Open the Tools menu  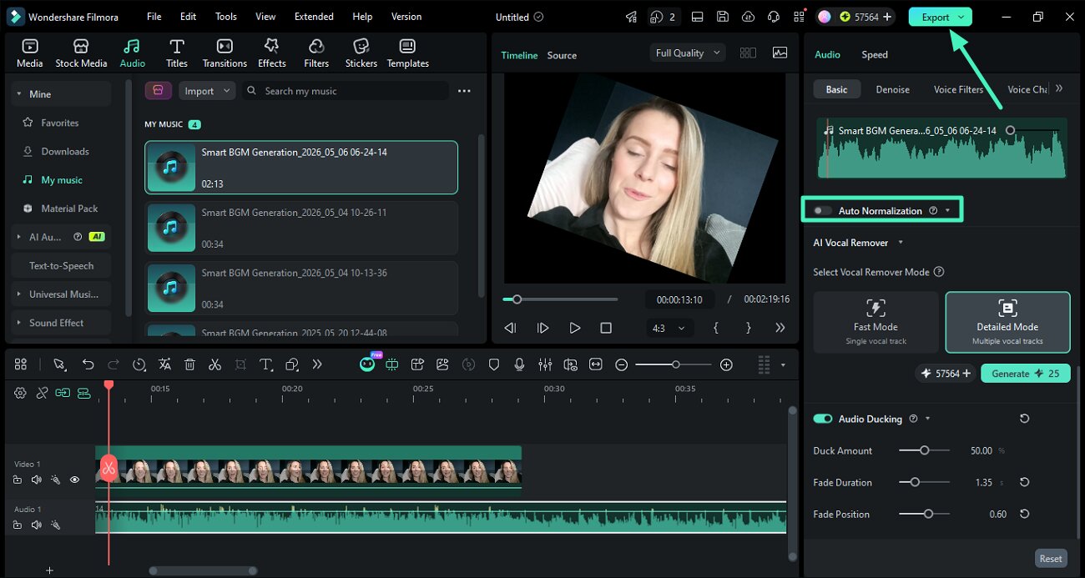[x=226, y=17]
